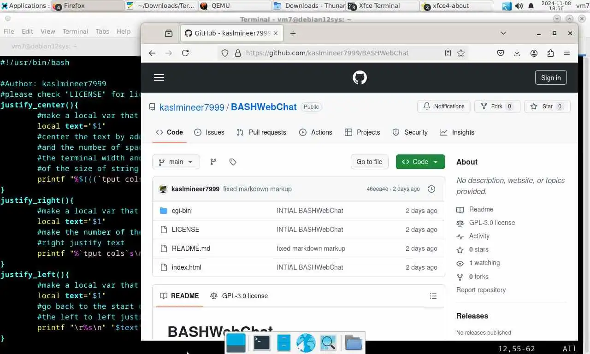This screenshot has height=354, width=590.
Task: Click the volume icon in system tray
Action: (519, 6)
